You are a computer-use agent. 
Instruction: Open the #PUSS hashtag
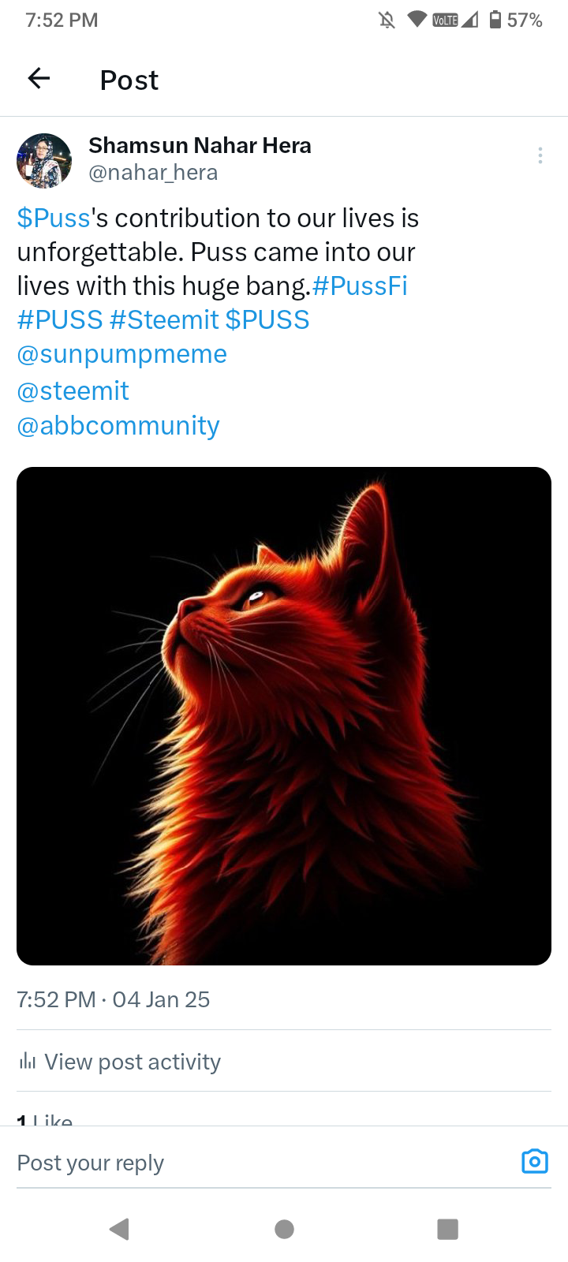[x=60, y=319]
